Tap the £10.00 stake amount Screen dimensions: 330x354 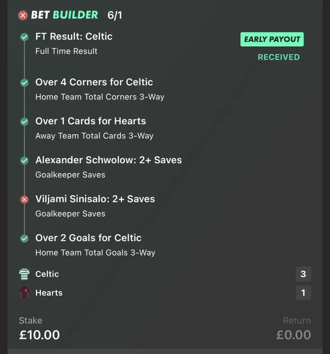pyautogui.click(x=39, y=335)
